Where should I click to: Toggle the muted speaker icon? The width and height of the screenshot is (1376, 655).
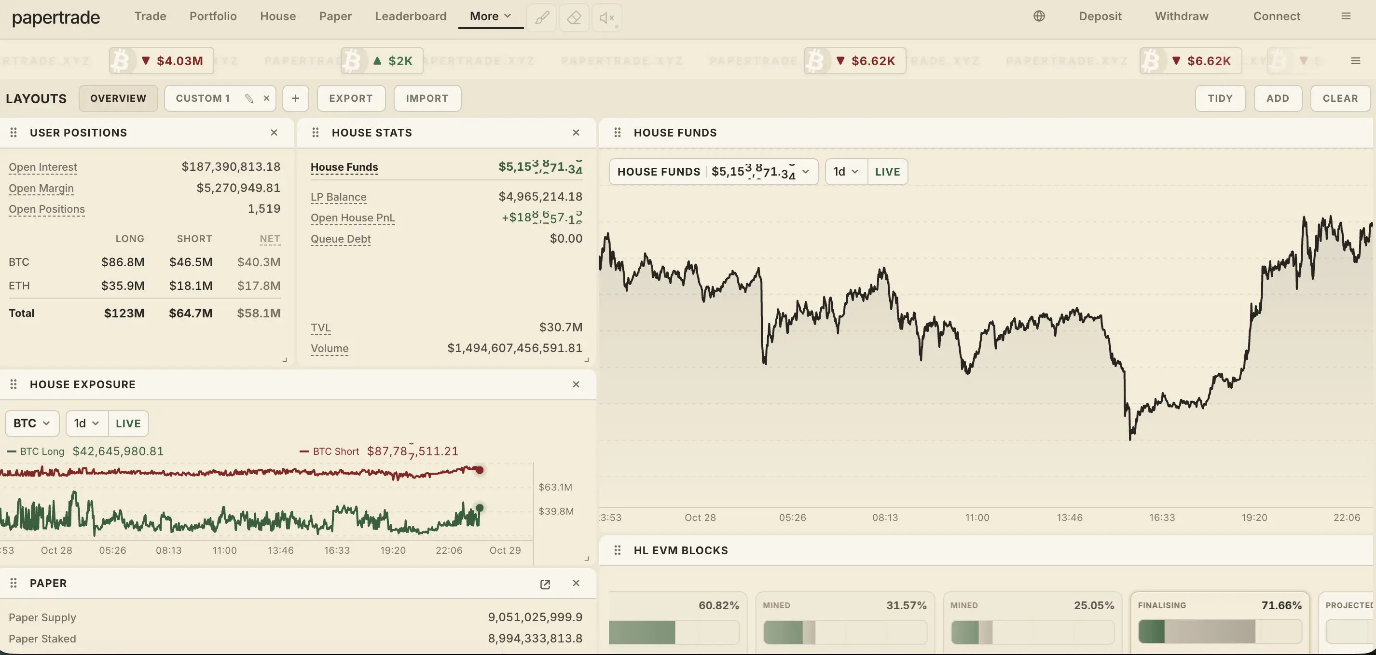point(607,18)
